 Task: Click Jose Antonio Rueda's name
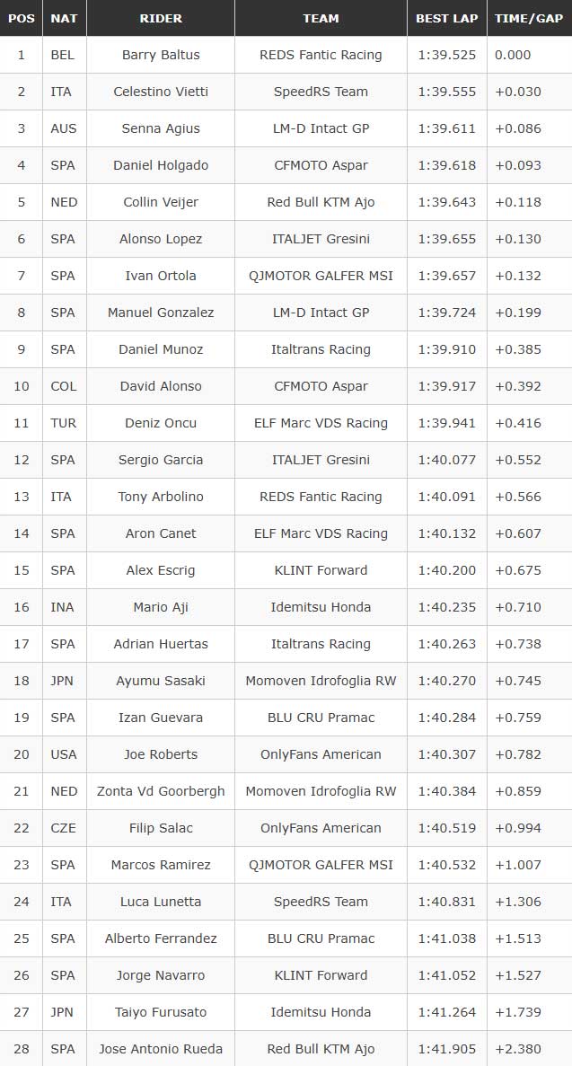161,1049
